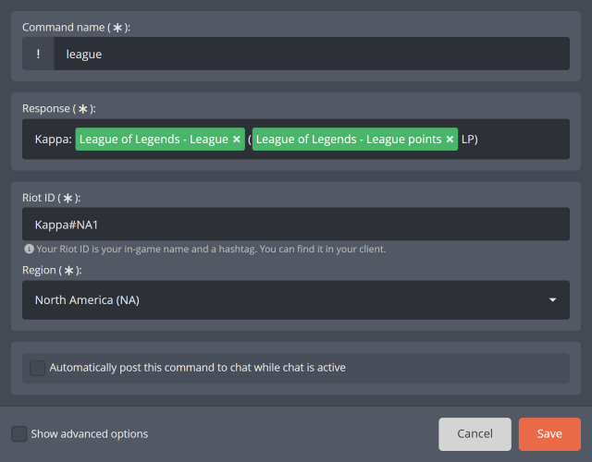Click the 'Kappa:' text in Response
This screenshot has width=592, height=462.
tap(54, 140)
